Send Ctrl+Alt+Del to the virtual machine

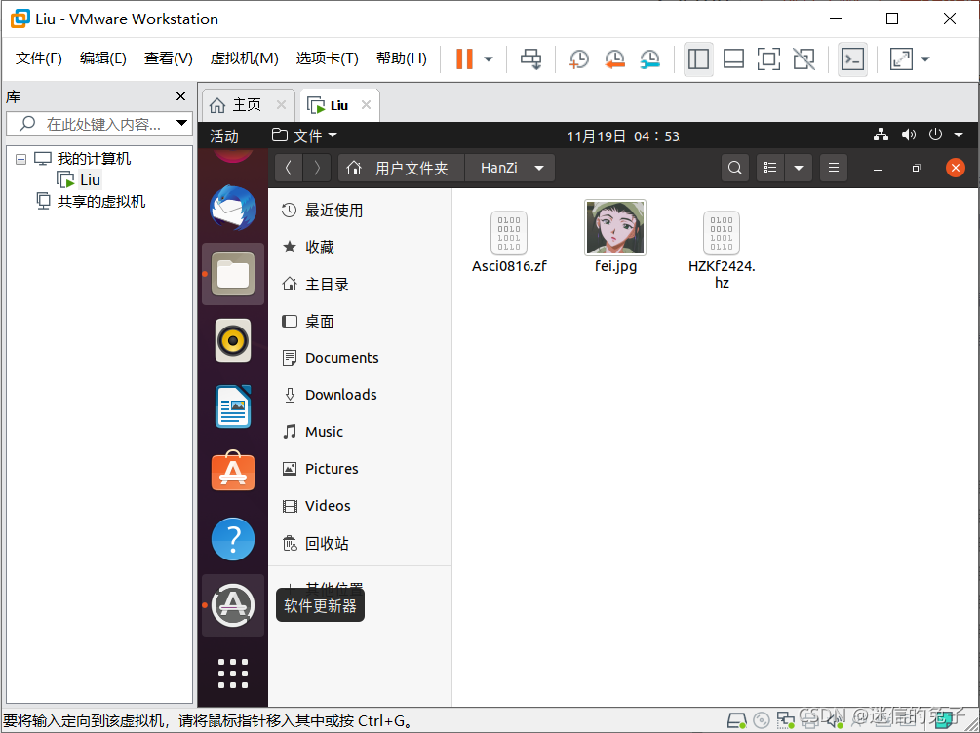[x=530, y=59]
